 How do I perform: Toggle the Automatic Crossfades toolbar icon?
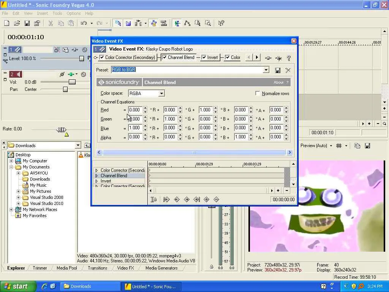click(x=128, y=23)
